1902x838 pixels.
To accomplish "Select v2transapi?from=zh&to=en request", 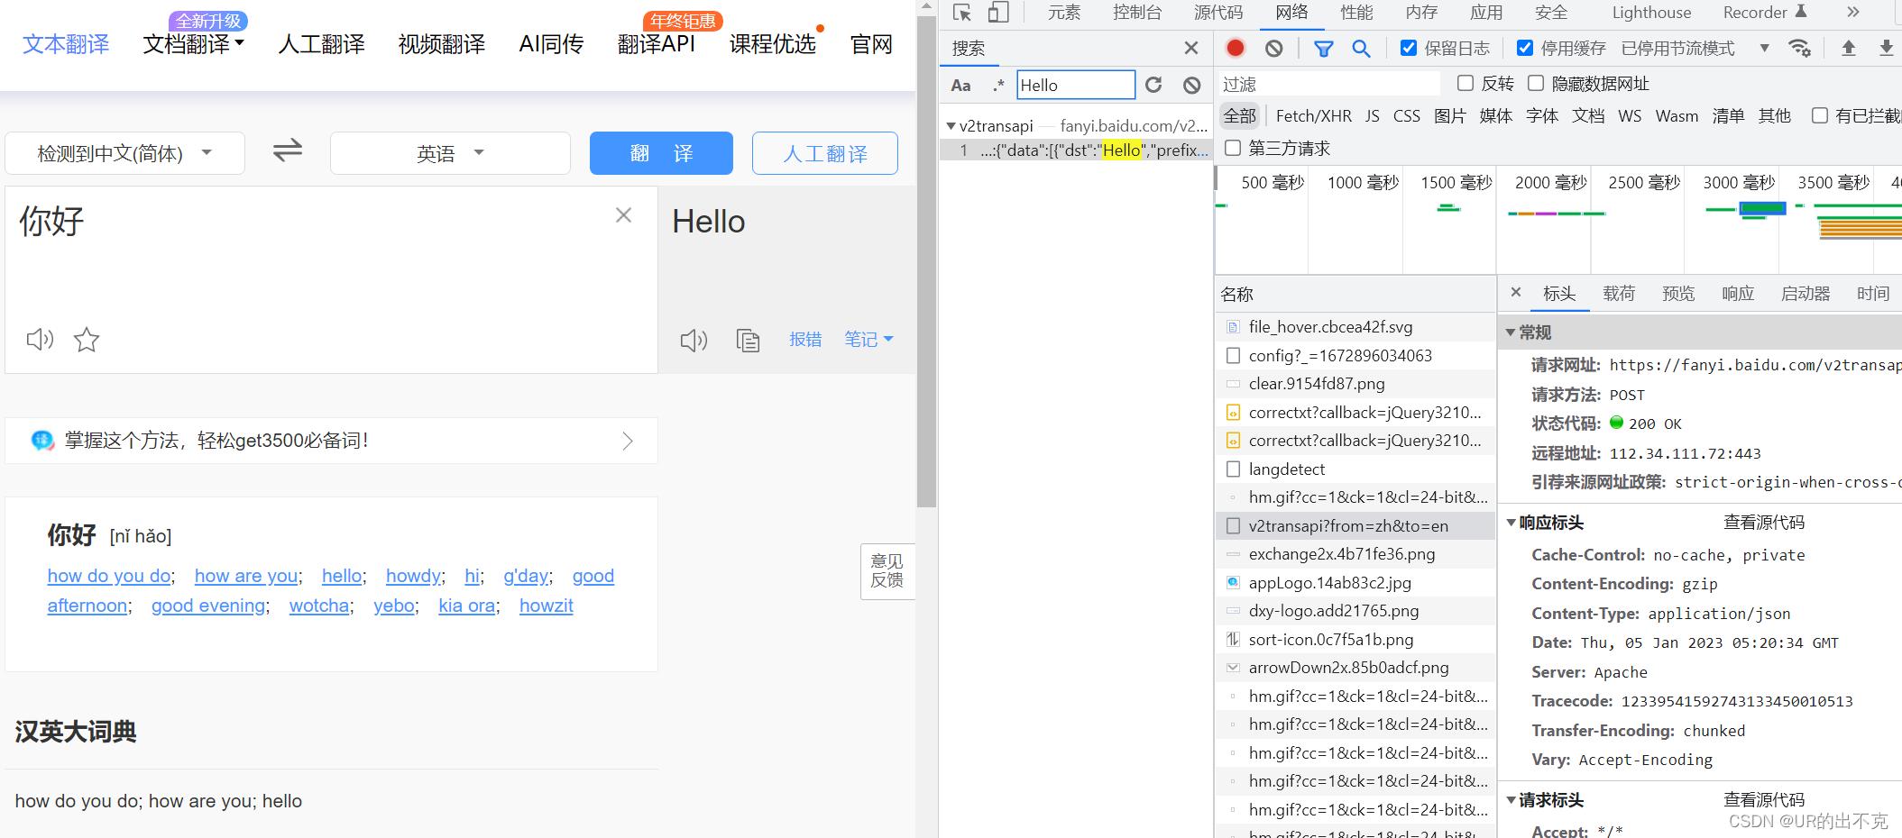I will 1355,525.
